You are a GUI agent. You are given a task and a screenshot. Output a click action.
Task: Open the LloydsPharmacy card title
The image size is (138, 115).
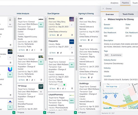[x=56, y=95]
